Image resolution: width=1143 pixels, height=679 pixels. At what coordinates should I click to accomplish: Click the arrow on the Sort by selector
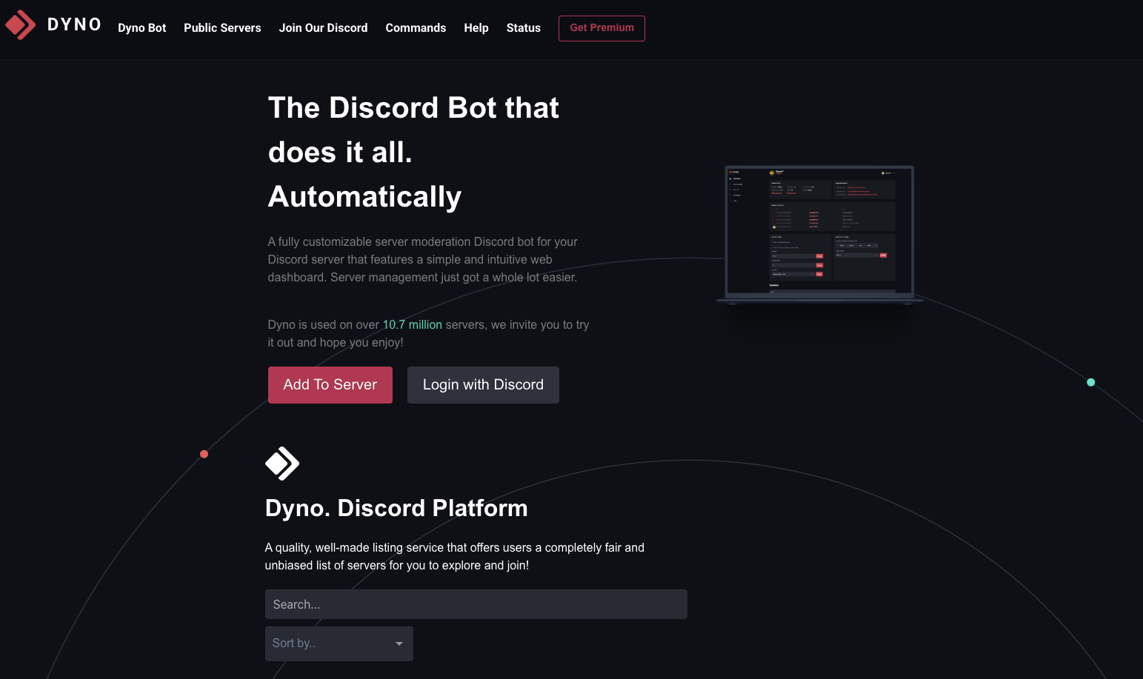[x=399, y=643]
